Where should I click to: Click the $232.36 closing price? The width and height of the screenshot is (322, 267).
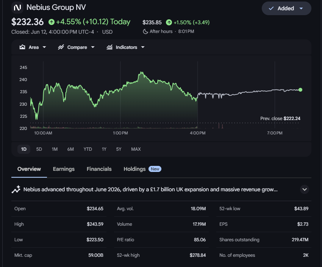click(x=28, y=22)
